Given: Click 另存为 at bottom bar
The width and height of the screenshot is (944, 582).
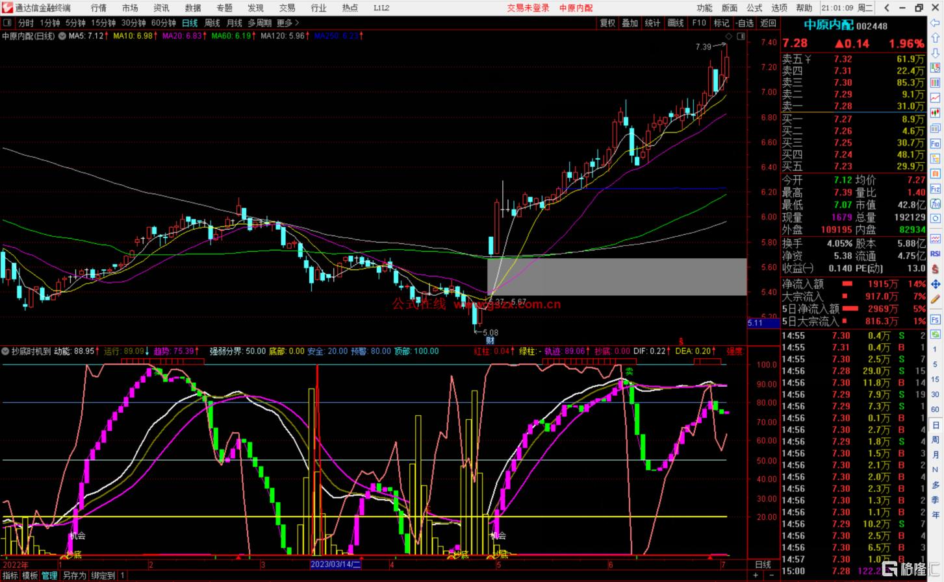Looking at the screenshot, I should [x=74, y=576].
